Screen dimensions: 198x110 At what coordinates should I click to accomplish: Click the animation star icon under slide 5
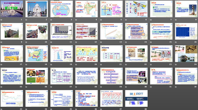(101, 20)
